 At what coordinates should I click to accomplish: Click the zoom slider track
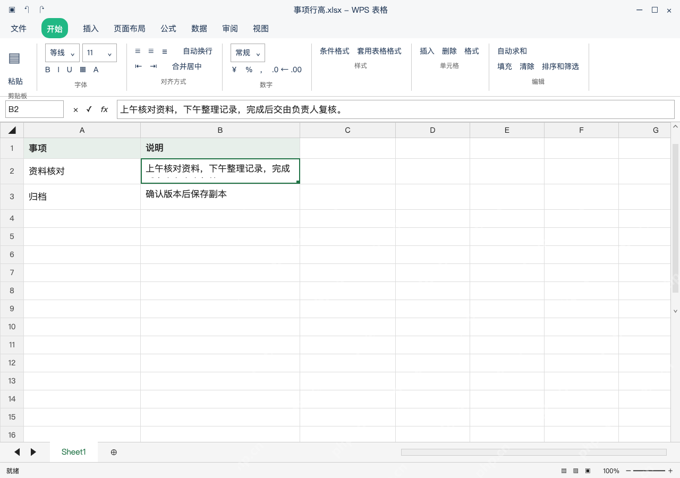(x=649, y=471)
